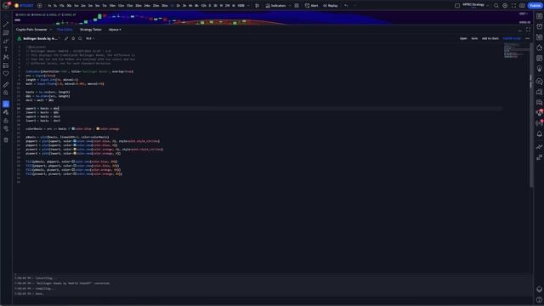Screen dimensions: 544x306
Task: Open the hotlists flame icon
Action: (x=539, y=48)
